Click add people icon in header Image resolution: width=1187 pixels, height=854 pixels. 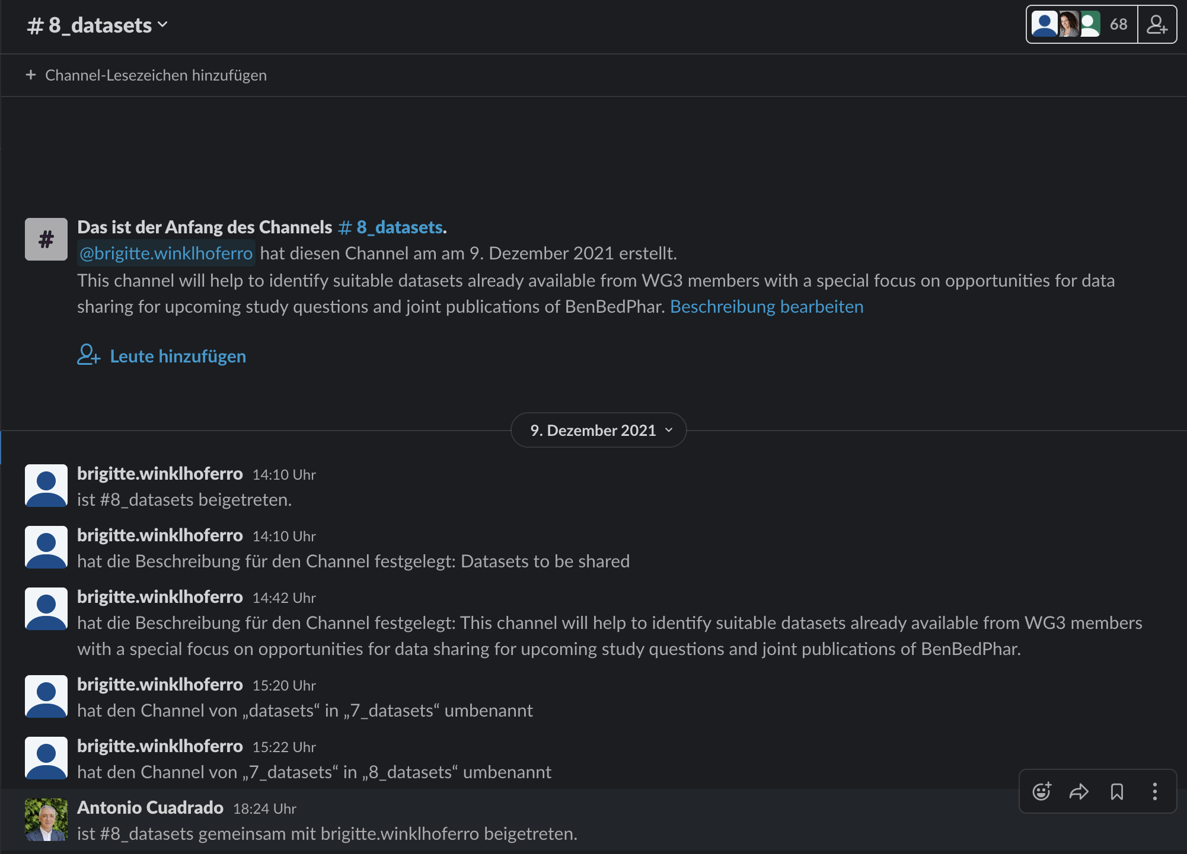pyautogui.click(x=1157, y=25)
